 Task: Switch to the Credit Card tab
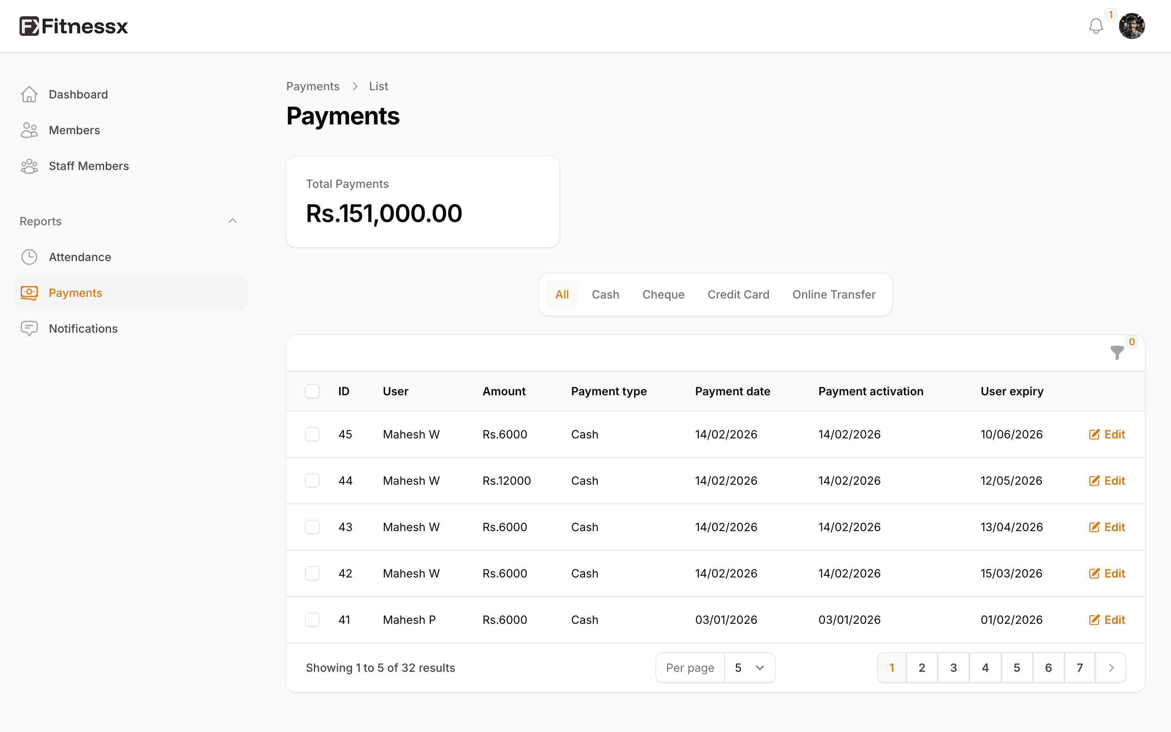coord(738,294)
